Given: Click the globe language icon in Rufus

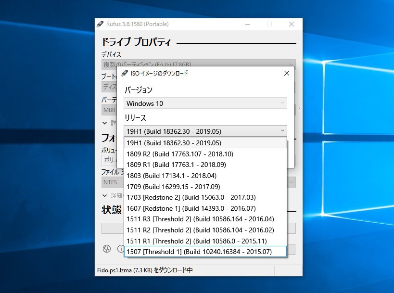Looking at the screenshot, I should (x=107, y=249).
